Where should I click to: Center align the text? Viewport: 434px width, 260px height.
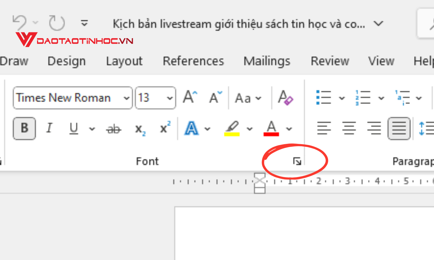point(349,128)
